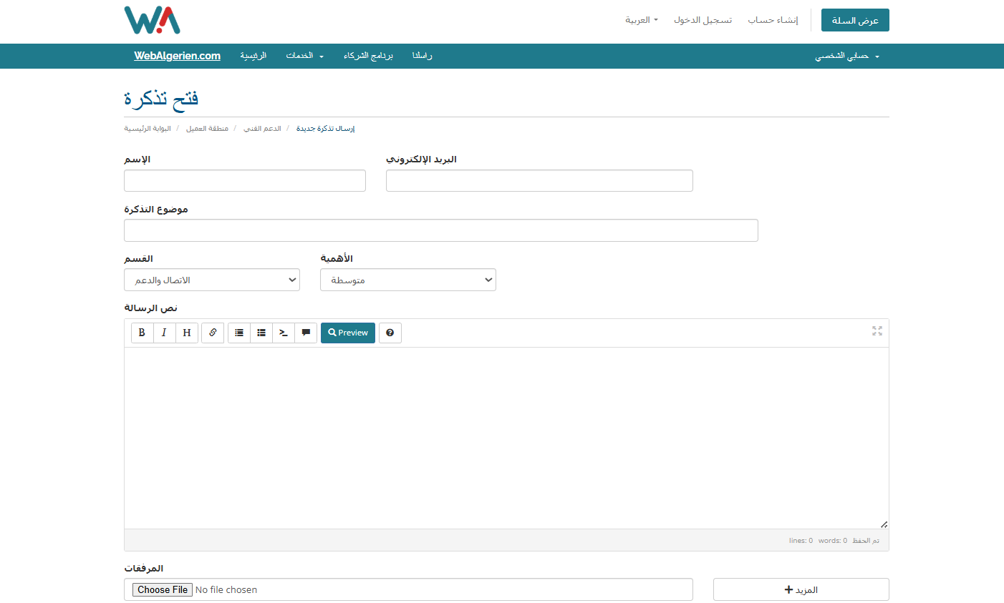This screenshot has height=603, width=1004.
Task: Open حسابي الشخصي account menu
Action: pos(846,56)
